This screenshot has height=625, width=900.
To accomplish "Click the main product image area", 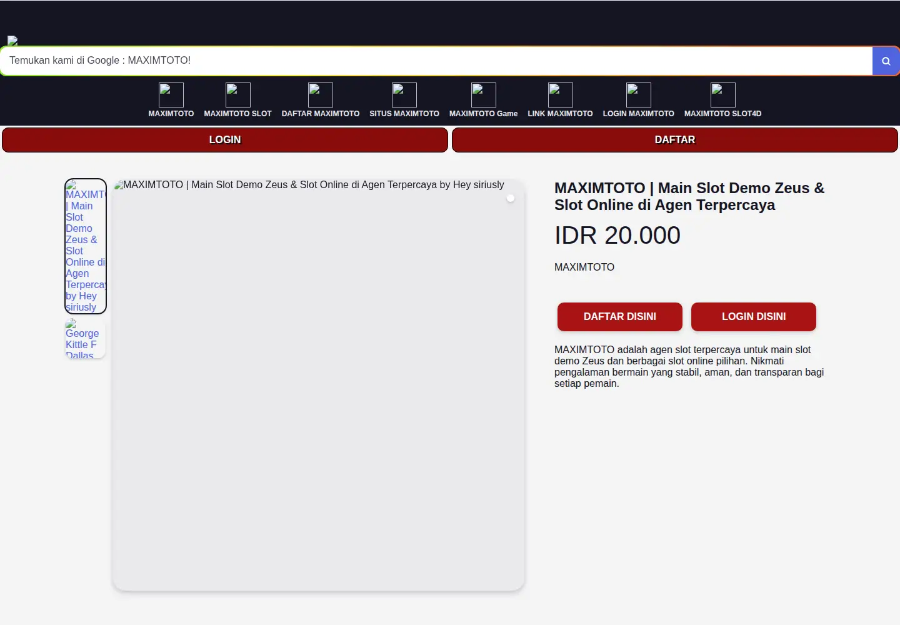I will pyautogui.click(x=318, y=385).
